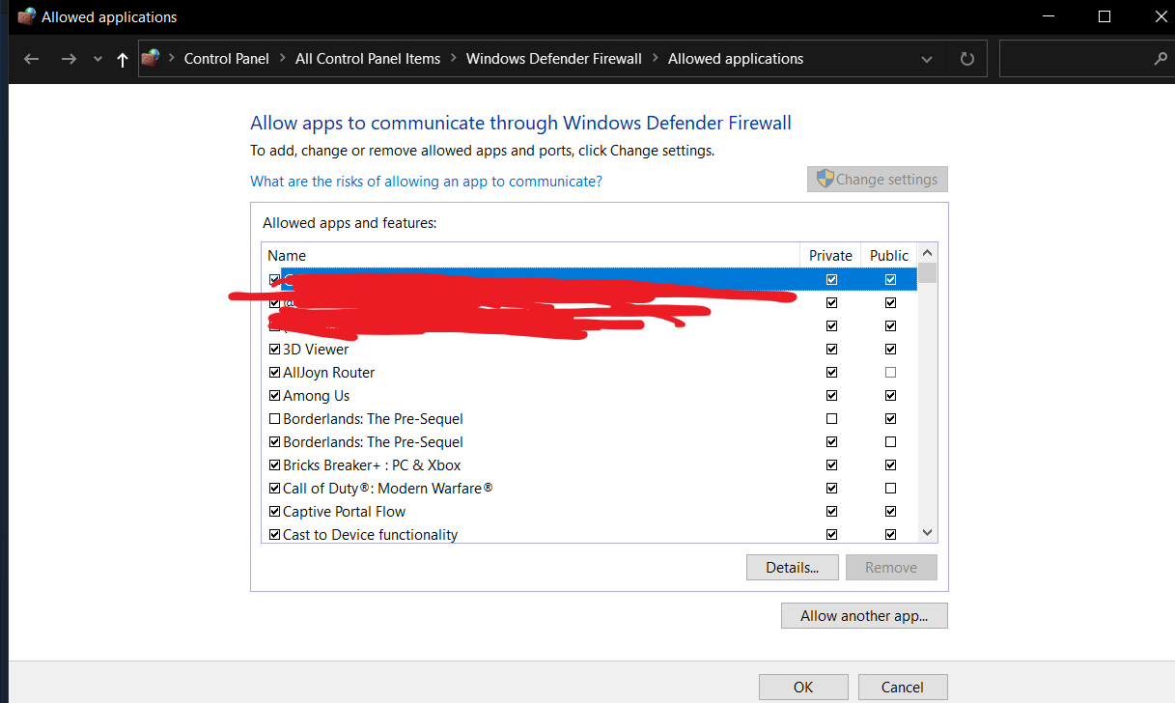Viewport: 1175px width, 703px height.
Task: Toggle the 3D Viewer name checkbox
Action: coord(274,350)
